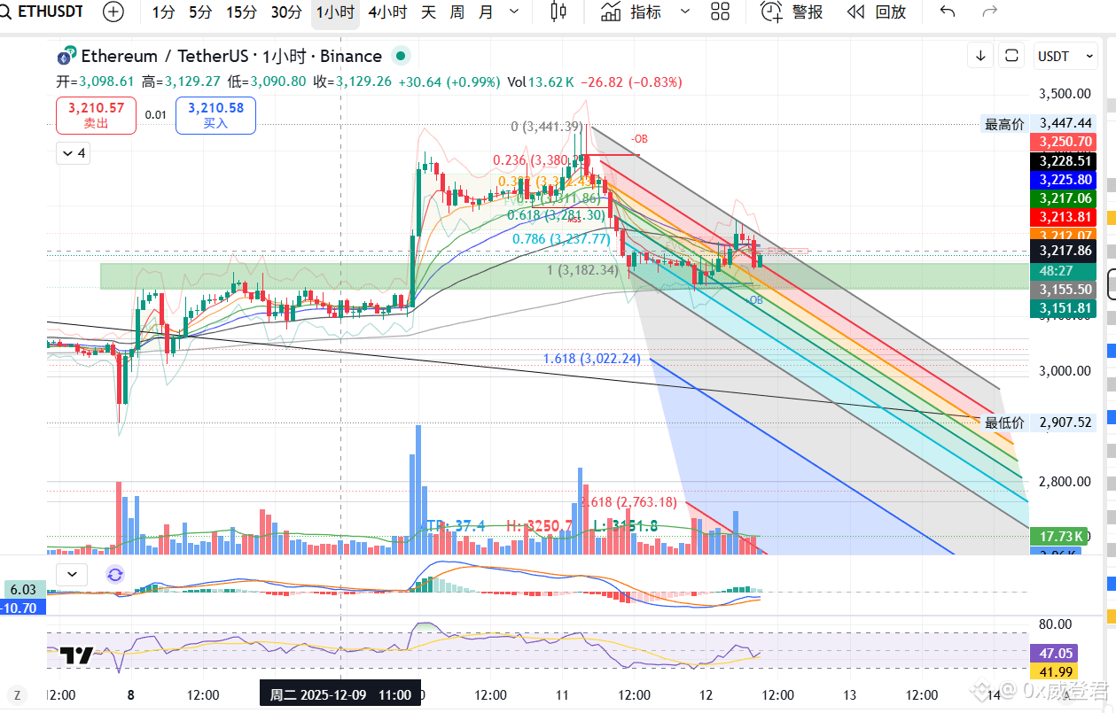
Task: Start bar replay with 回放
Action: click(877, 12)
